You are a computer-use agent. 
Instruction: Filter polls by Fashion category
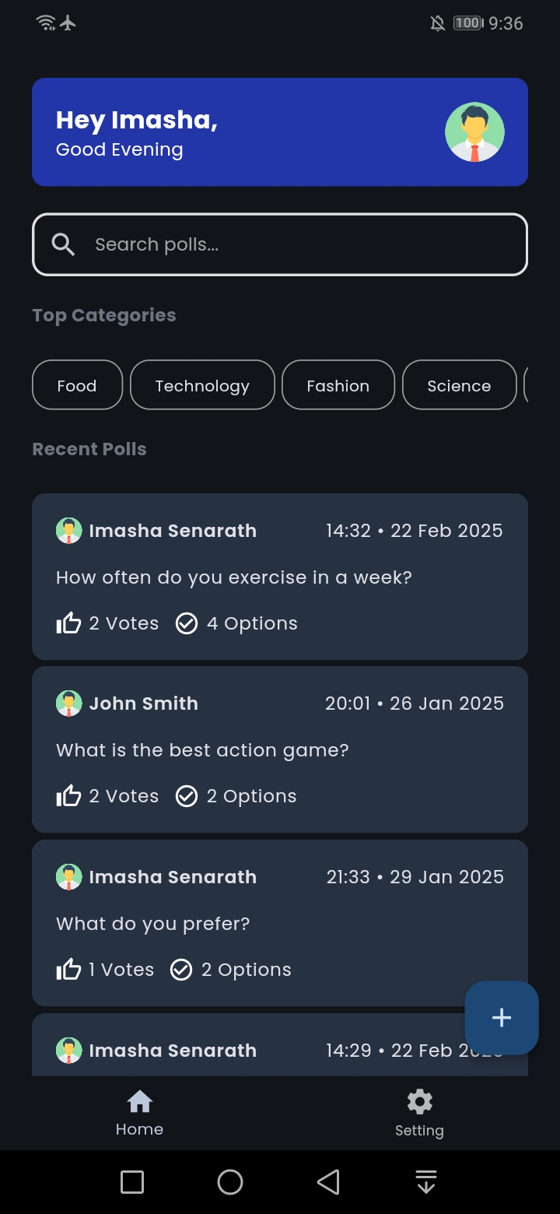[338, 385]
